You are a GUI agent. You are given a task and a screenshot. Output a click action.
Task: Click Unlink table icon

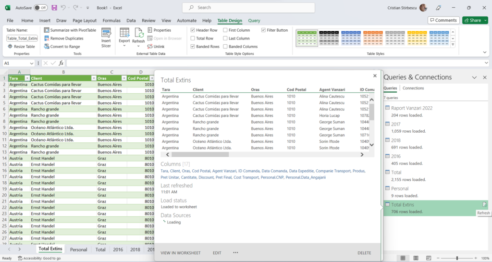150,47
